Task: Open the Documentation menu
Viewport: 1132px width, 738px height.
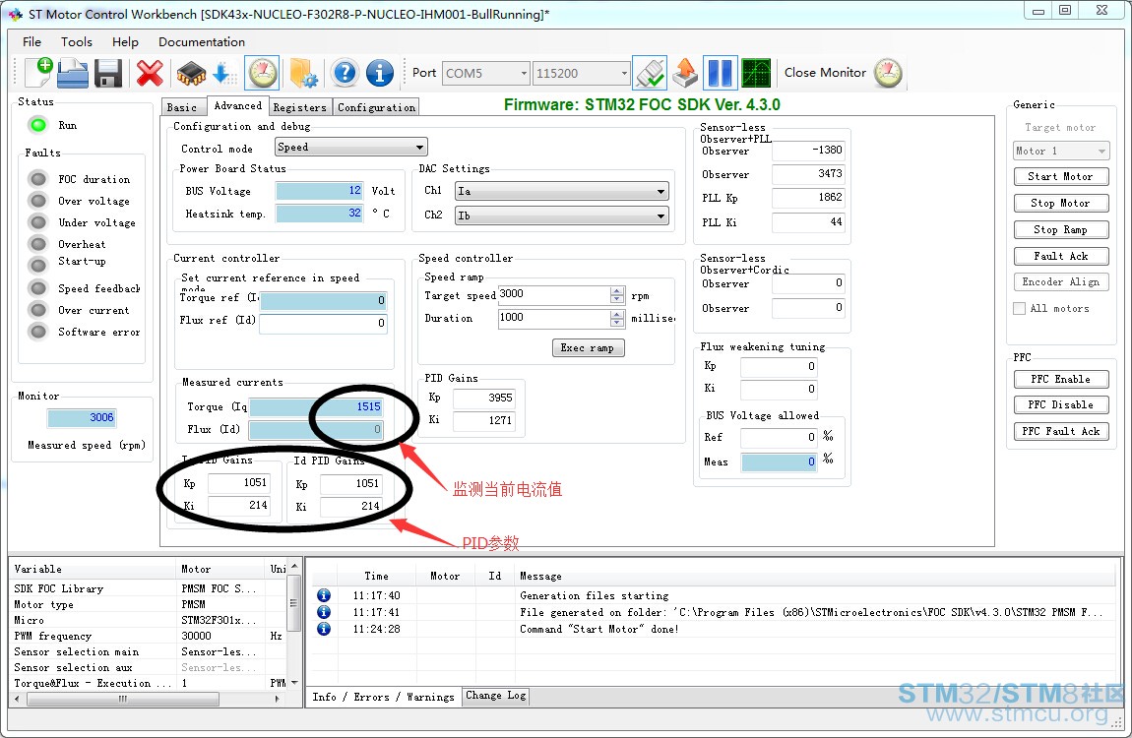Action: (202, 42)
